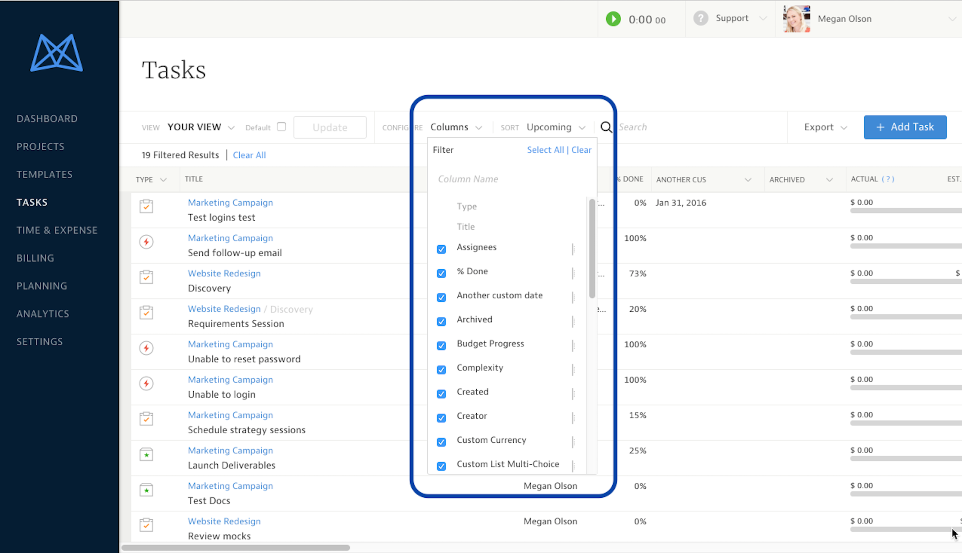Open the Export dropdown menu
This screenshot has width=962, height=553.
[x=825, y=127]
